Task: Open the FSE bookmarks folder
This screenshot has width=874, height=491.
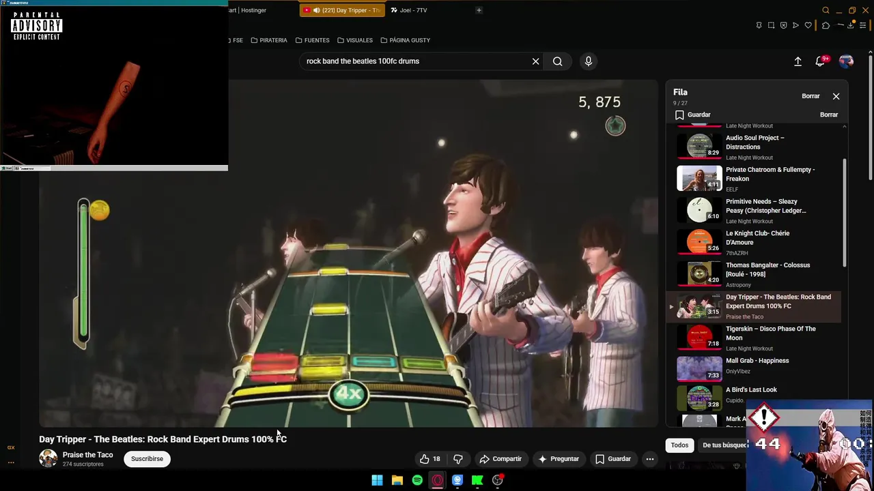Action: (x=236, y=40)
